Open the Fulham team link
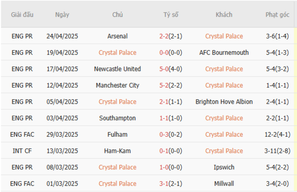297x192 pixels. pos(117,134)
